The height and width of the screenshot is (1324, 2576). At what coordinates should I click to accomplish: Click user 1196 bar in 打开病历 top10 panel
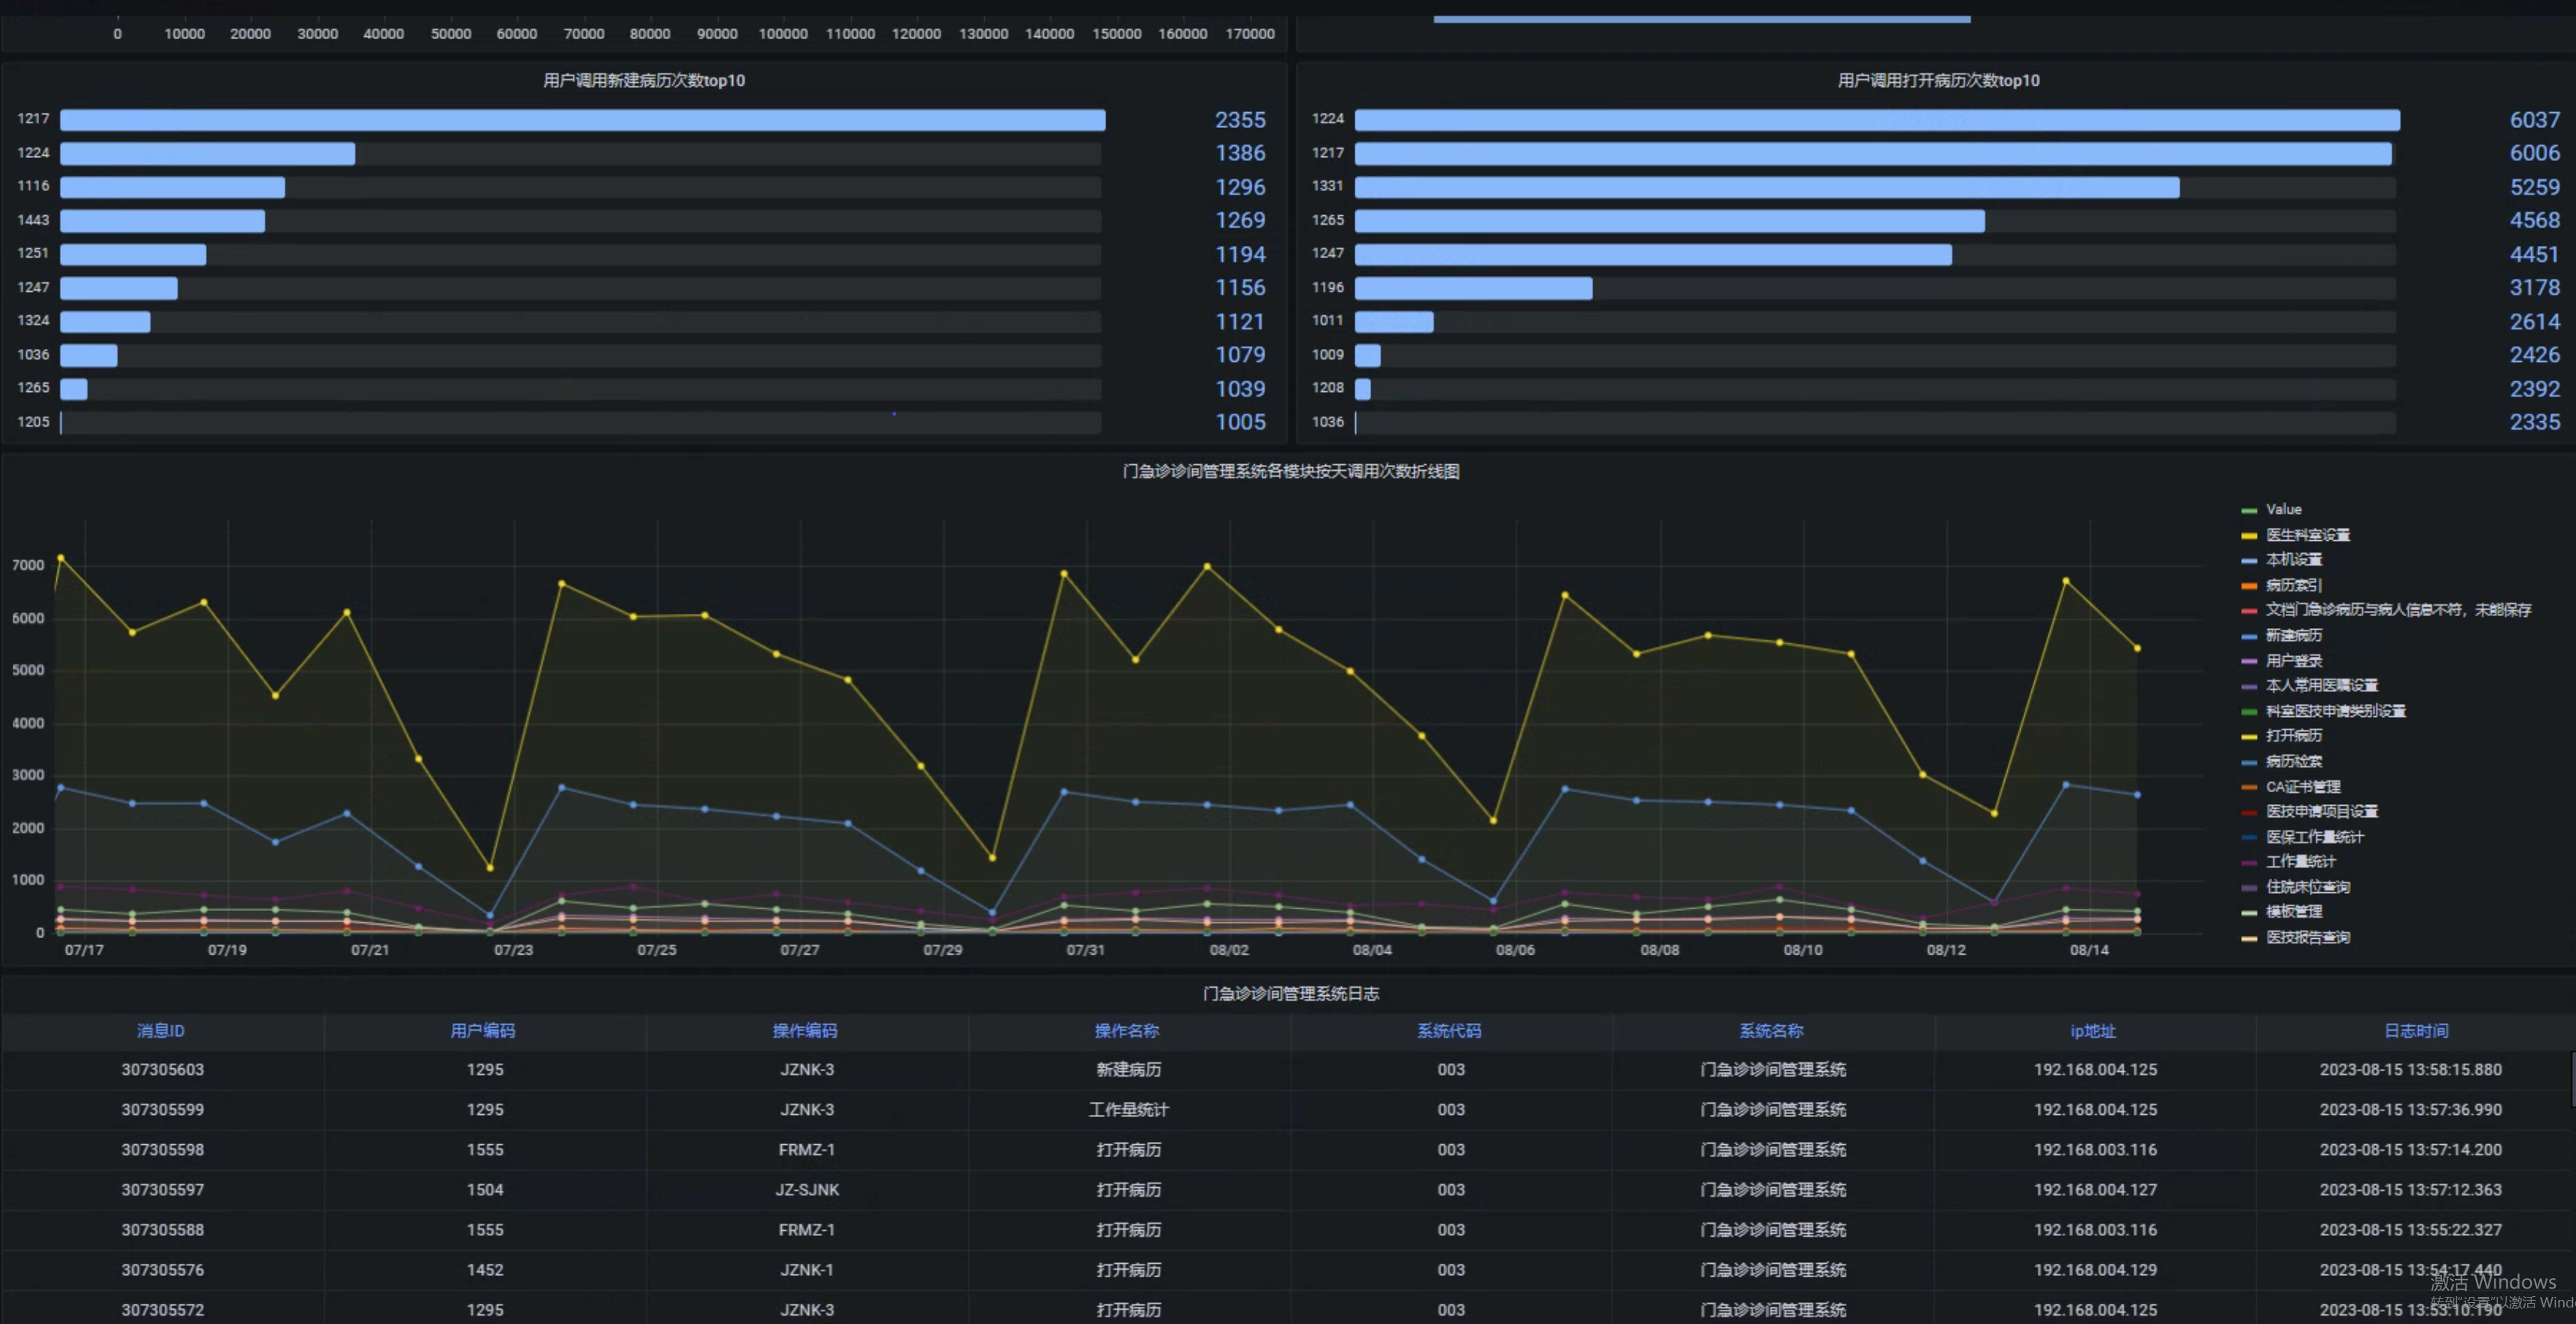click(x=1473, y=288)
